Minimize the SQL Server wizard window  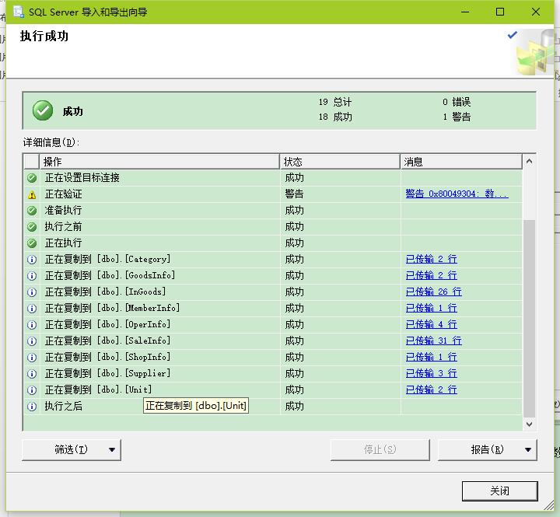[465, 12]
